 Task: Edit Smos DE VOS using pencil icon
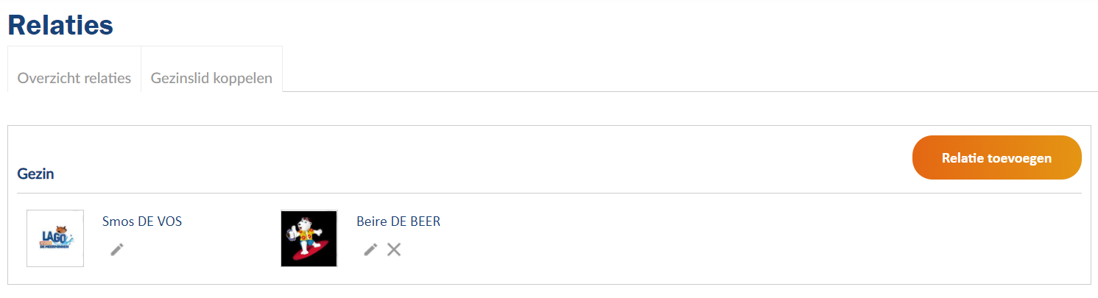coord(117,249)
